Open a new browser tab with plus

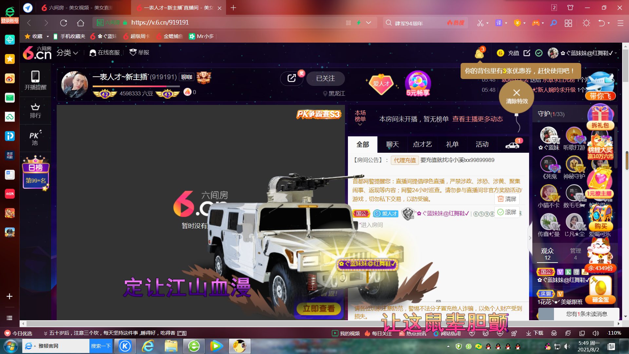[233, 8]
